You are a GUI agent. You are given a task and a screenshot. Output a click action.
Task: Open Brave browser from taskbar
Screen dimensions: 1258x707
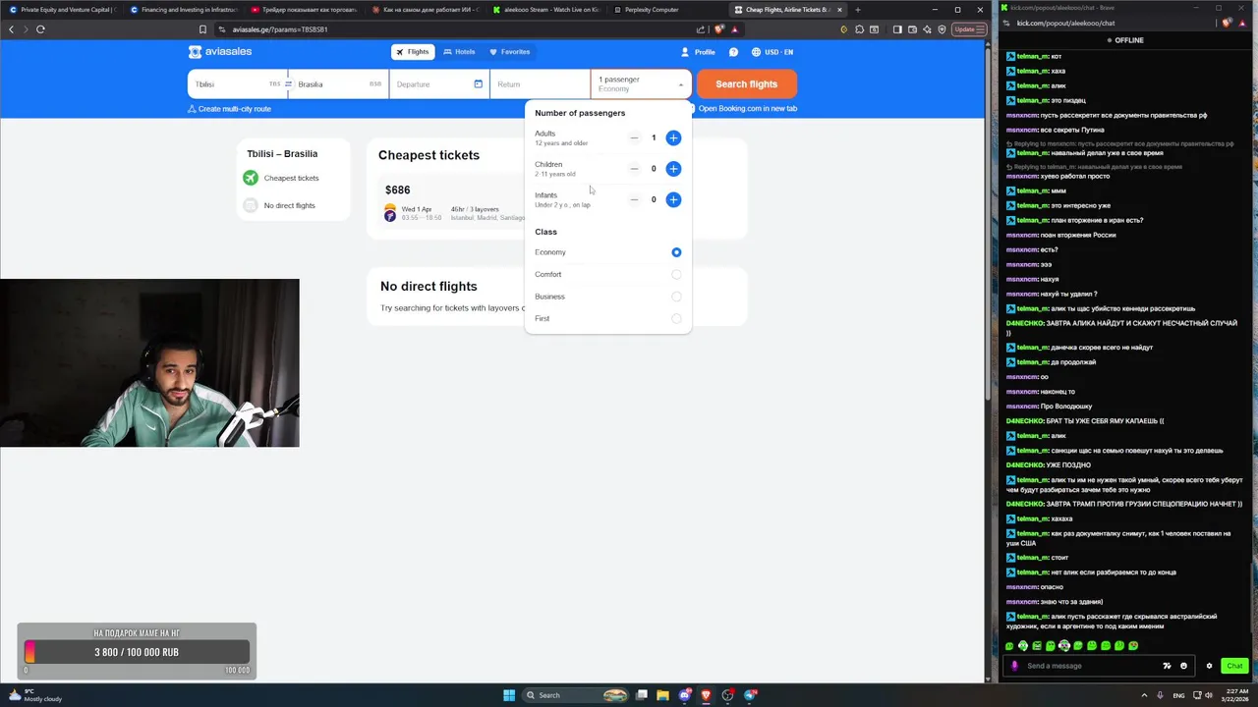[x=706, y=695]
